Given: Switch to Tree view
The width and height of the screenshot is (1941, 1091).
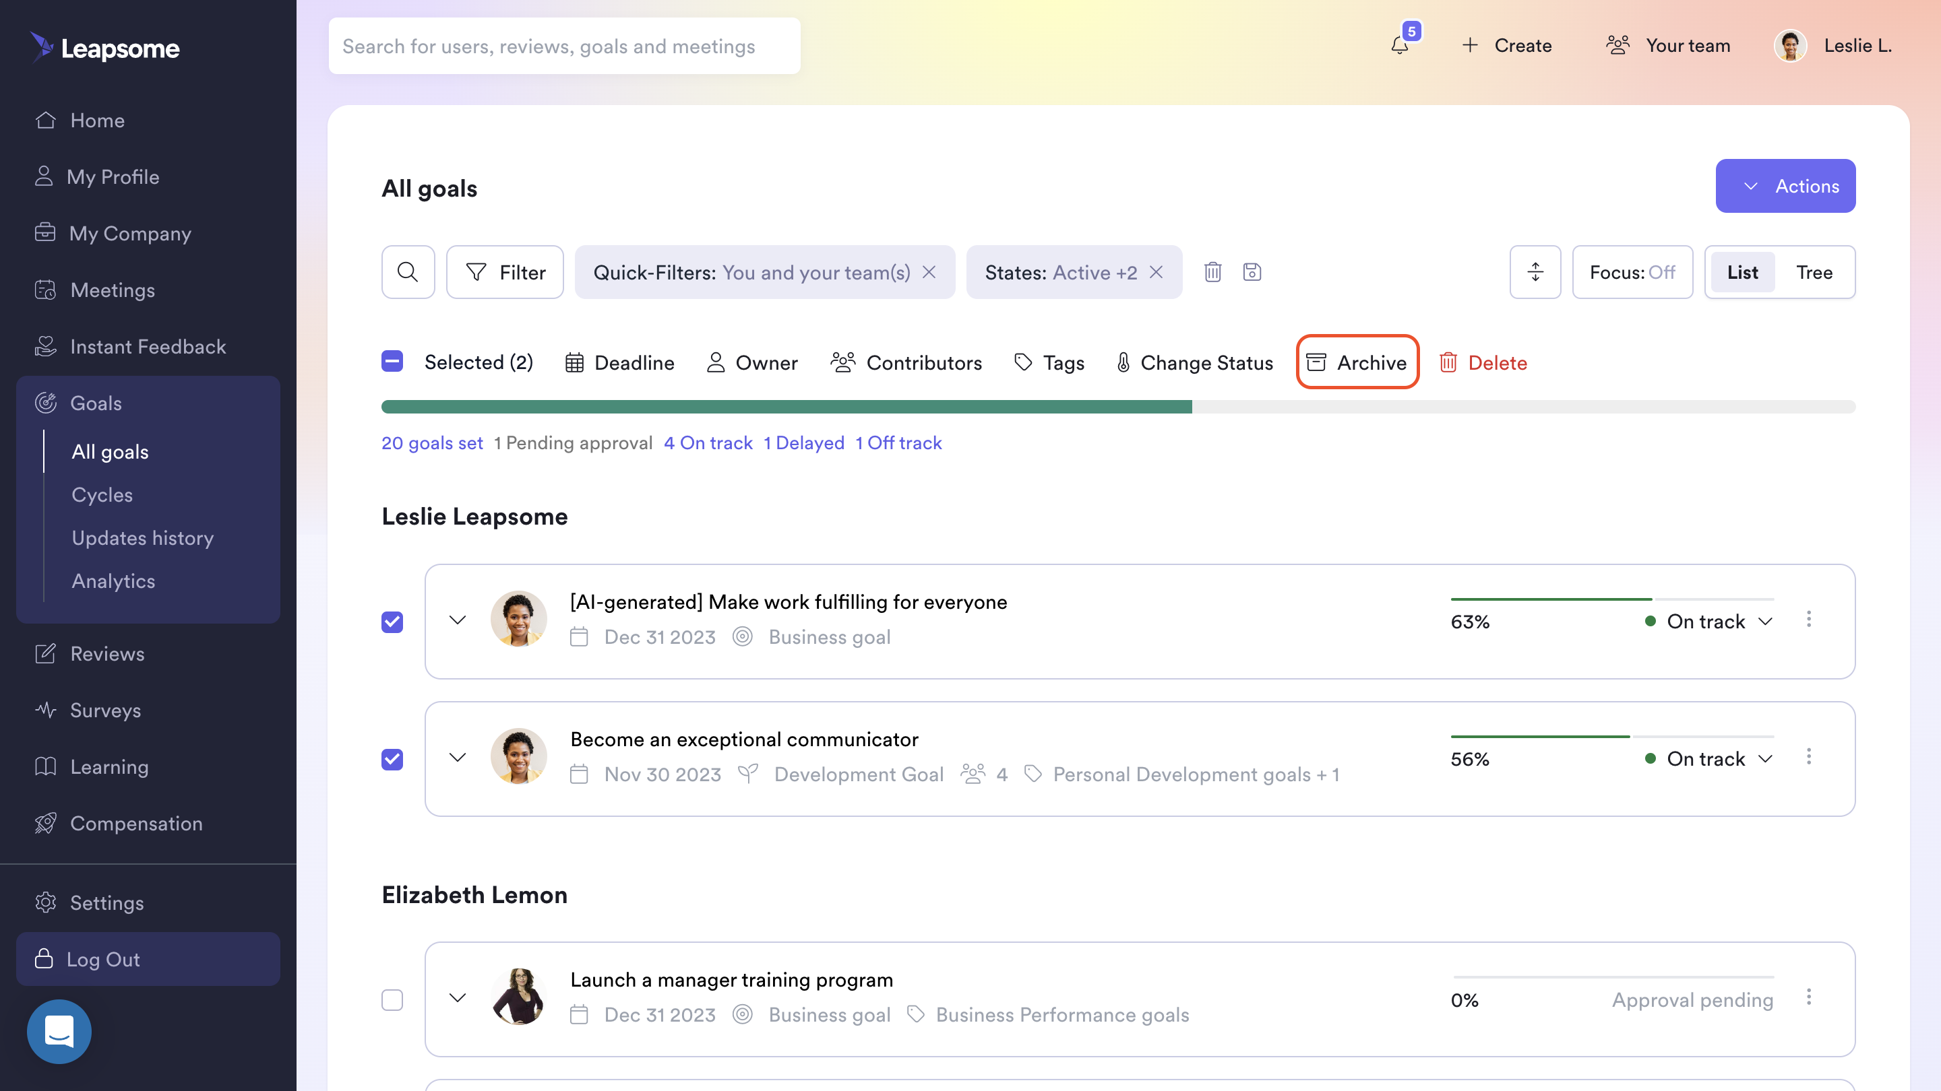Looking at the screenshot, I should coord(1814,272).
